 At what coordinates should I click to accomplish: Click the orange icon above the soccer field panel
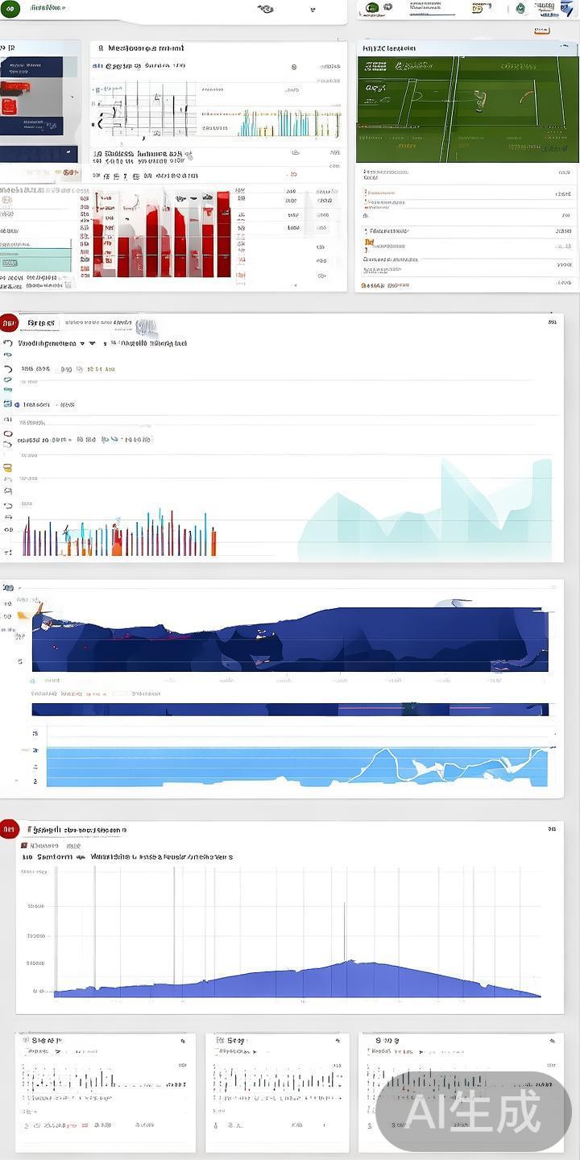coord(542,31)
